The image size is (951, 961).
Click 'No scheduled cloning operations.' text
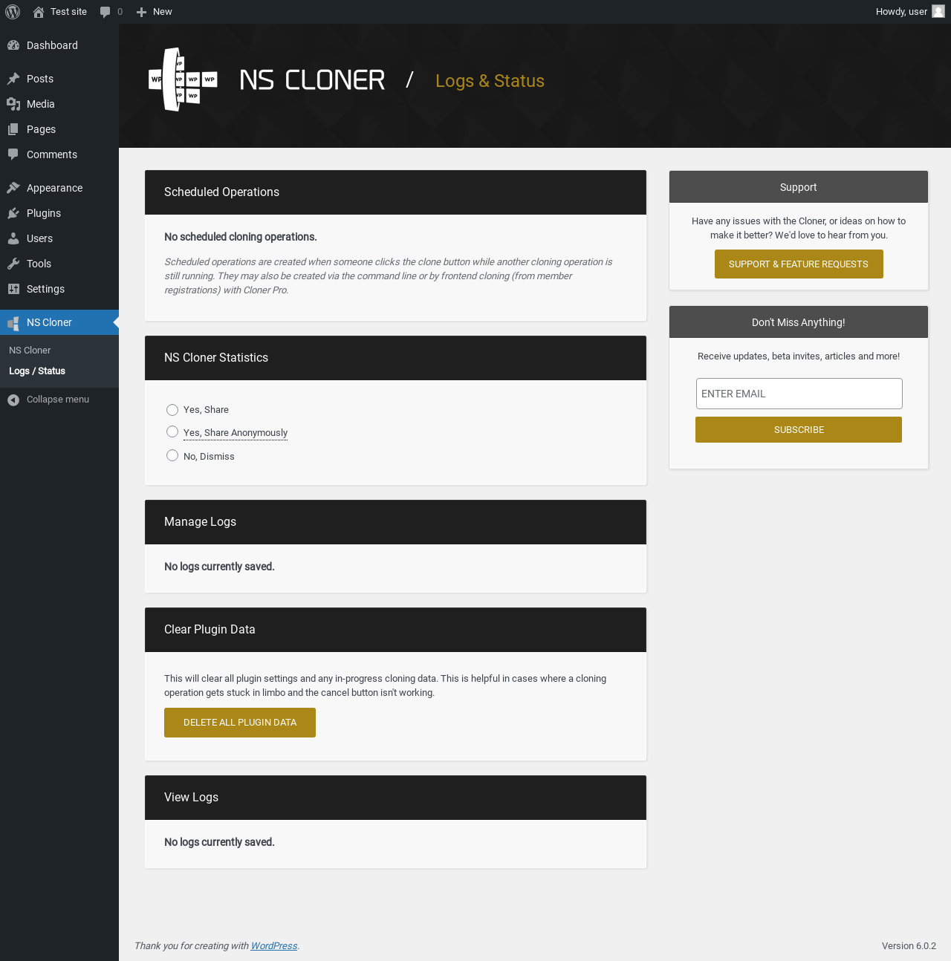pyautogui.click(x=241, y=237)
